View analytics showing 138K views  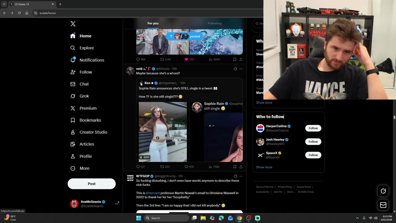click(x=214, y=167)
